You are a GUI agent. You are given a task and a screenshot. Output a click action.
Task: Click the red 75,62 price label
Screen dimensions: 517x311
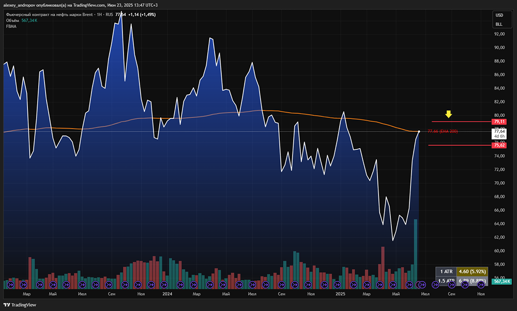coord(499,145)
